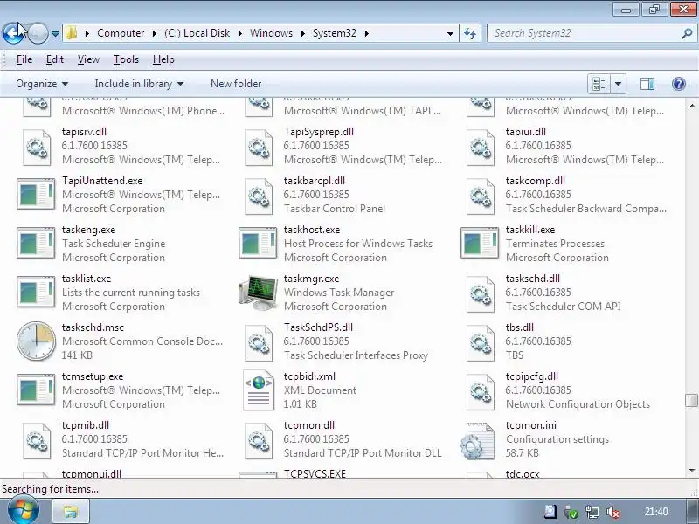The image size is (699, 524).
Task: Click the muted volume tray icon
Action: 613,512
